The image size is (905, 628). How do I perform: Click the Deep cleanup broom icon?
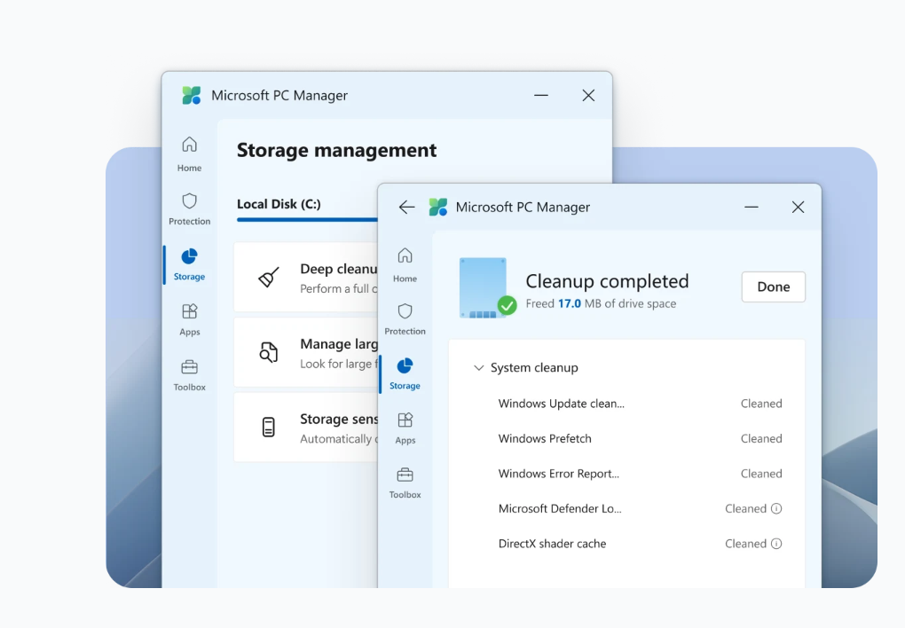click(268, 277)
